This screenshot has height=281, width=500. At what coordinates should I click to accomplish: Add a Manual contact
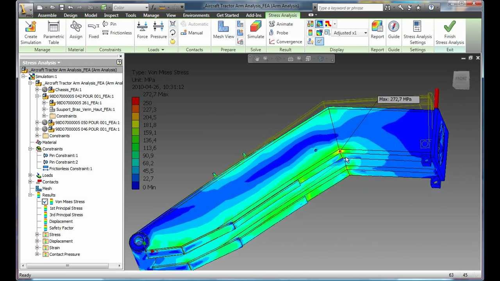pyautogui.click(x=192, y=33)
